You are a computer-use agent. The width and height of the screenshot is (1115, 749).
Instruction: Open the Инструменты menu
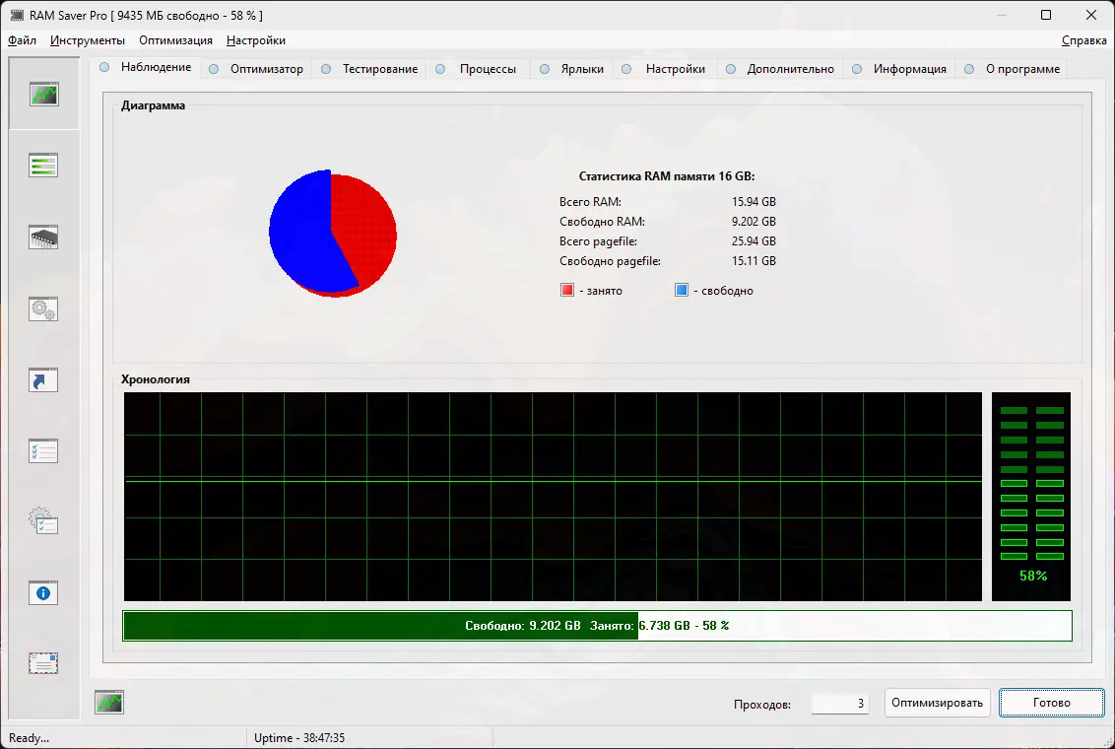(x=88, y=40)
